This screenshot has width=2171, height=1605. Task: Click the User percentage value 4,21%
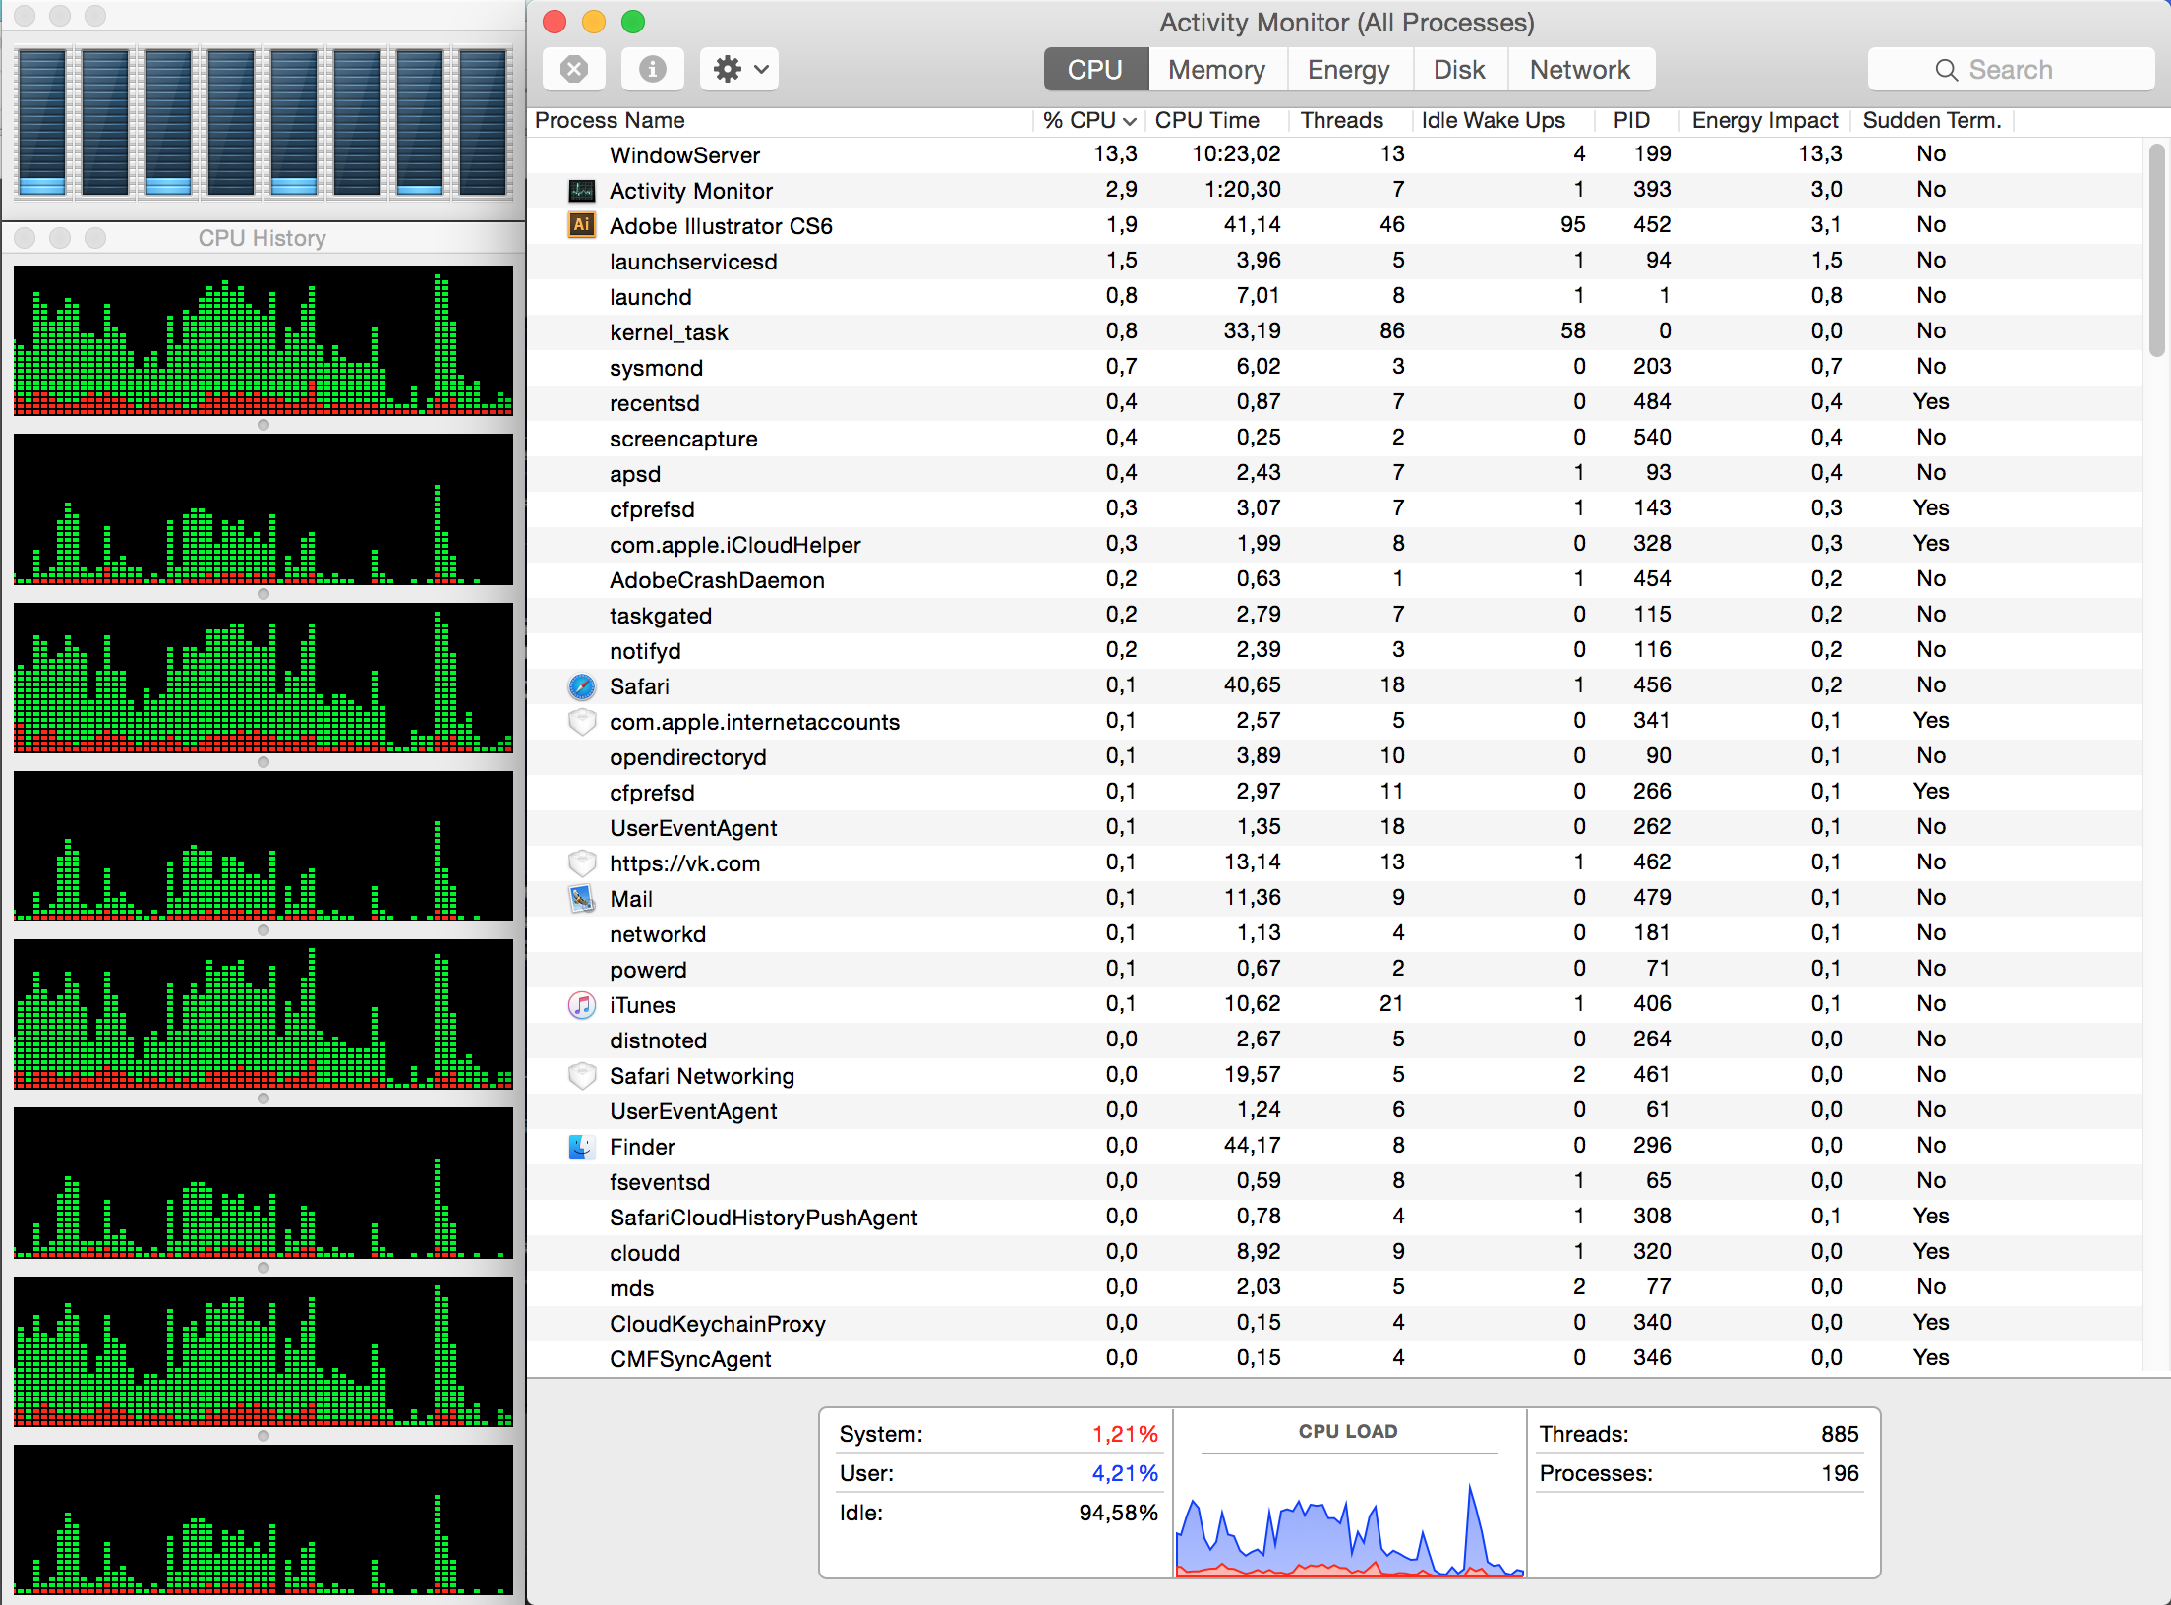(1125, 1473)
